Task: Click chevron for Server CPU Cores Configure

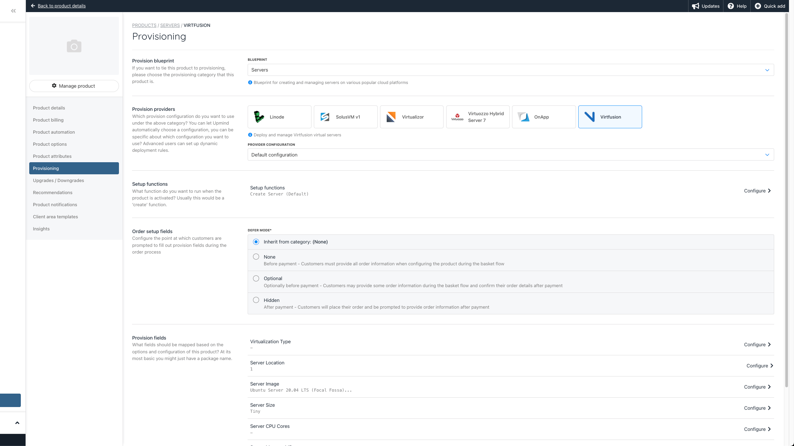Action: point(769,429)
